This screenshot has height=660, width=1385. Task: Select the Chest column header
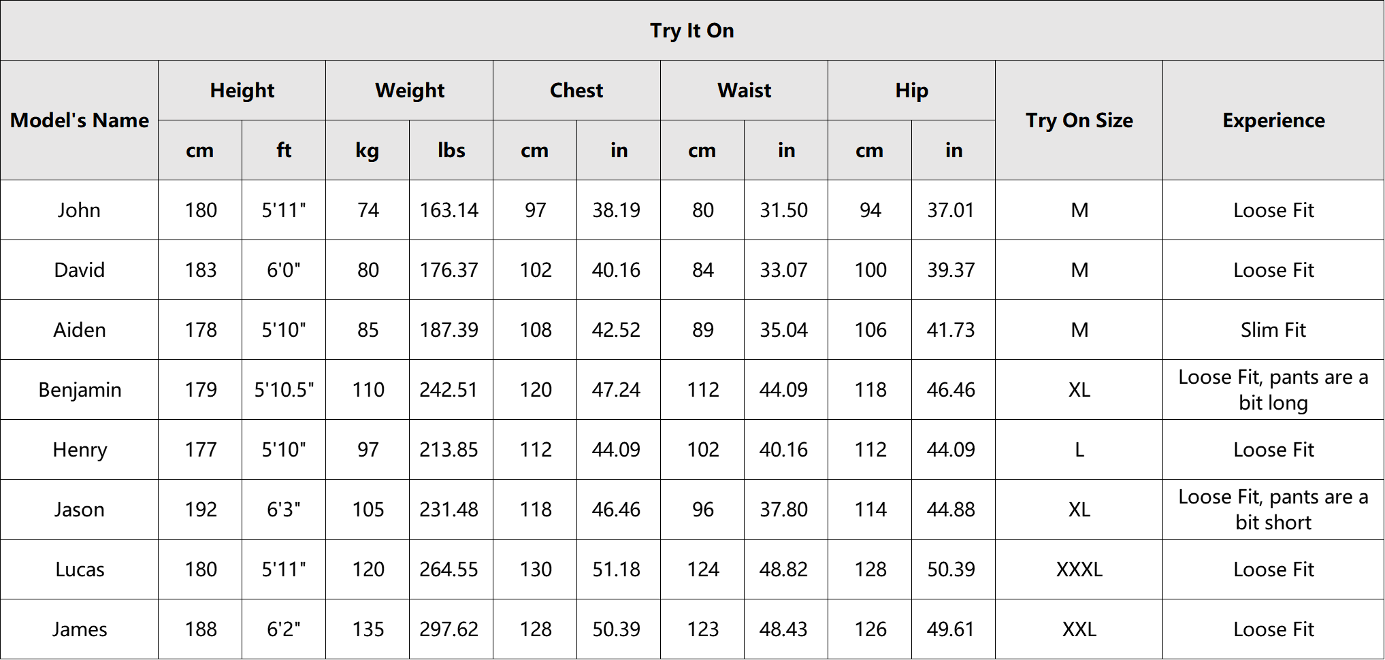click(x=576, y=90)
